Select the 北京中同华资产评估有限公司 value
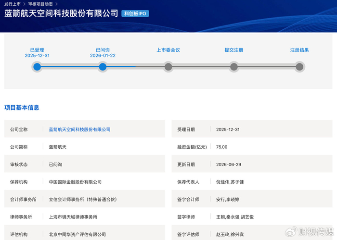The image size is (337, 240). pos(78,234)
